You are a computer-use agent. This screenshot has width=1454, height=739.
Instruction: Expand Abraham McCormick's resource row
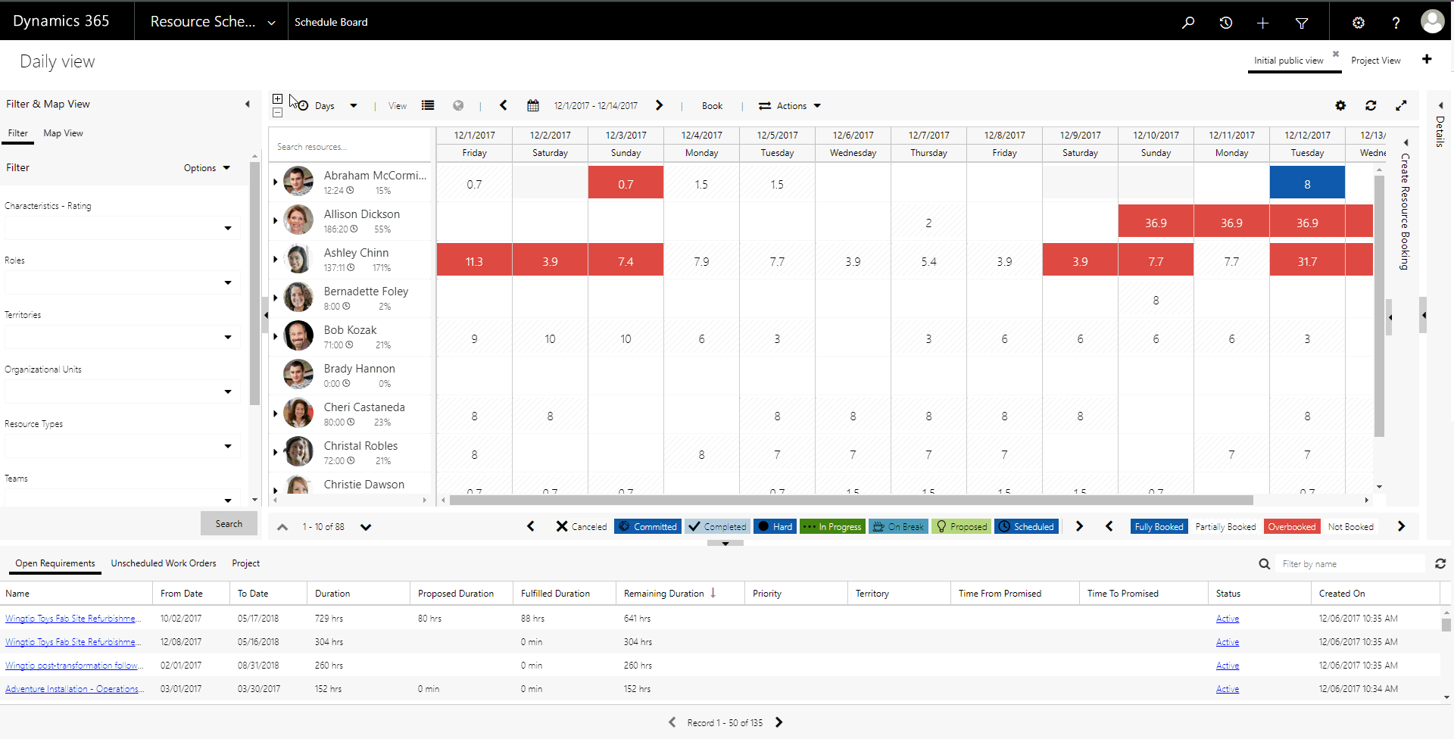tap(276, 182)
